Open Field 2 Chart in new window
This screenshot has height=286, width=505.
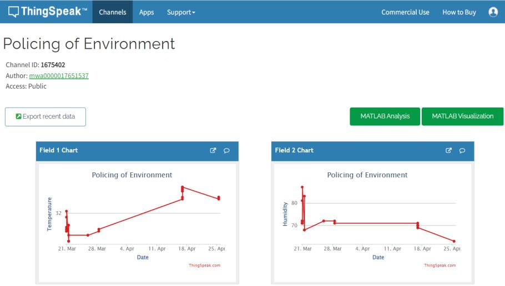coord(449,150)
